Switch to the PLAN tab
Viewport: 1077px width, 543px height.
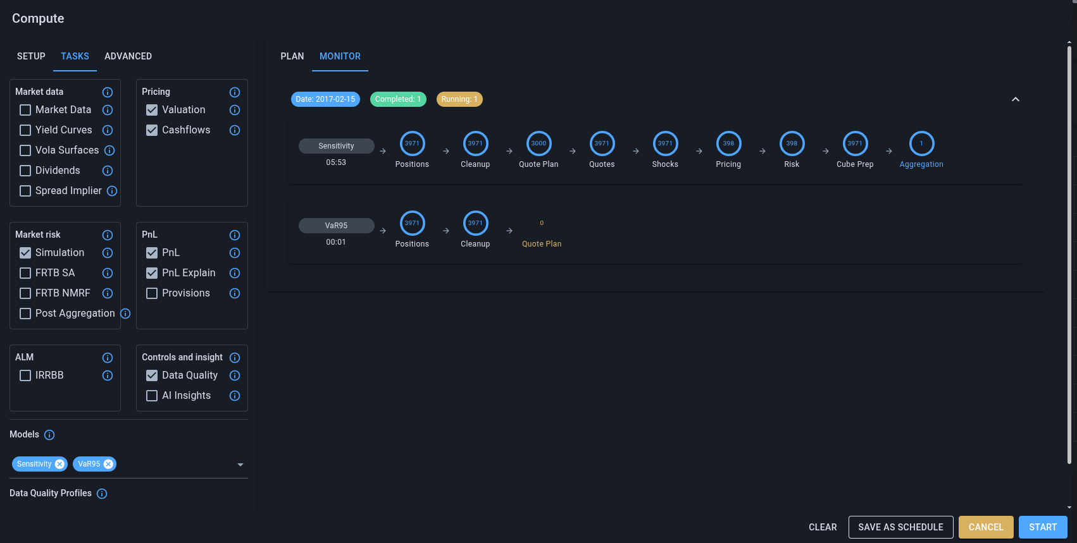[292, 56]
